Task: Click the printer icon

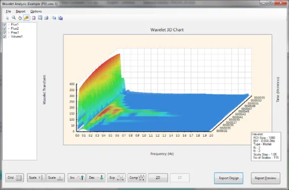Action: [x=46, y=18]
